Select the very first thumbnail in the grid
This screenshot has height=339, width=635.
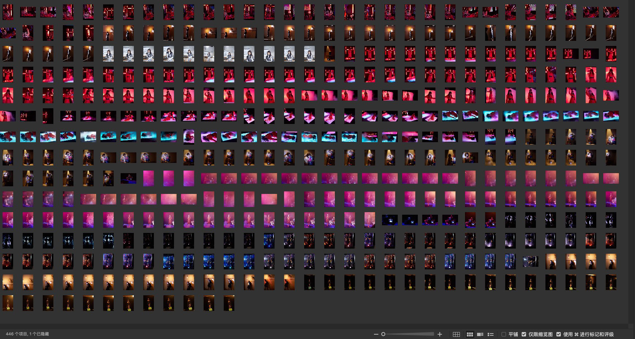(x=8, y=12)
